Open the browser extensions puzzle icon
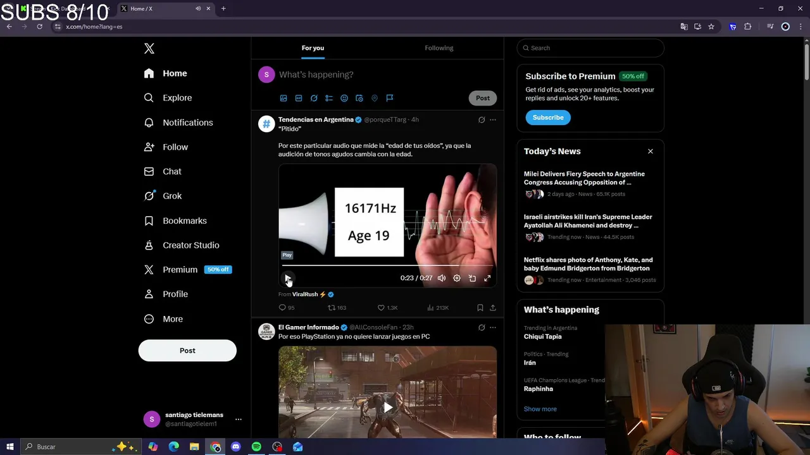This screenshot has height=455, width=810. click(747, 27)
